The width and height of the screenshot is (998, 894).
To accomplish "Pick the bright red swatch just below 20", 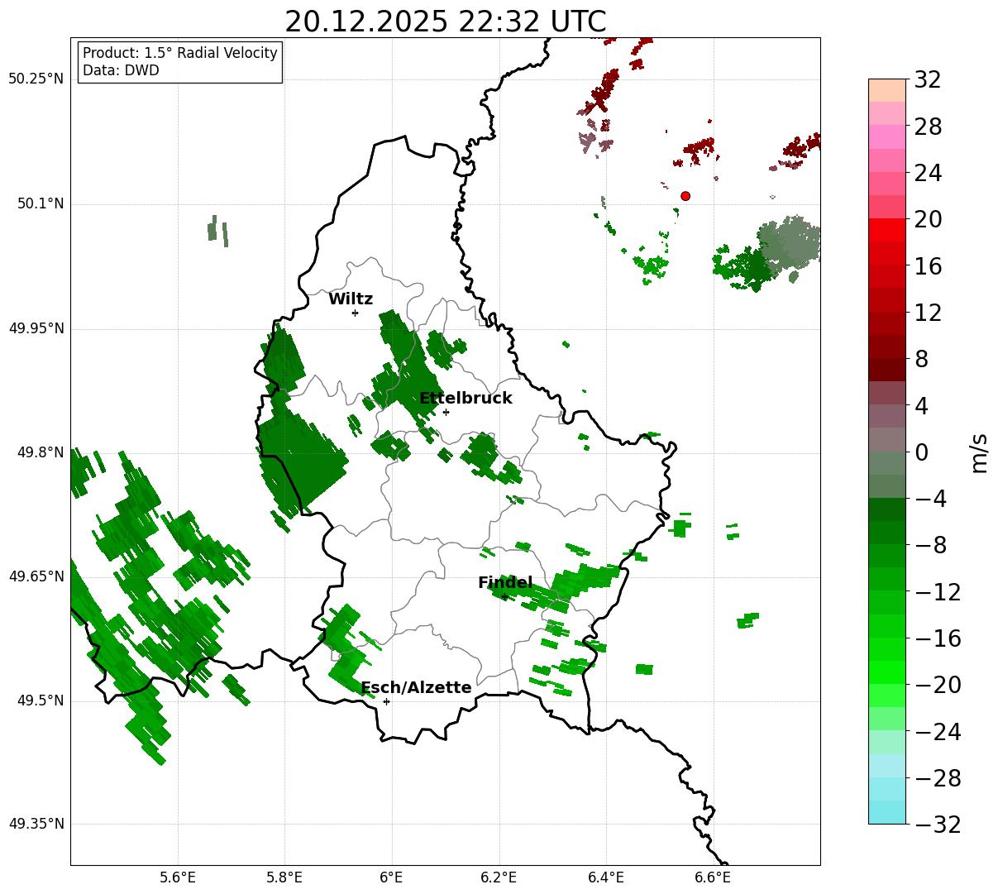I will coord(887,230).
